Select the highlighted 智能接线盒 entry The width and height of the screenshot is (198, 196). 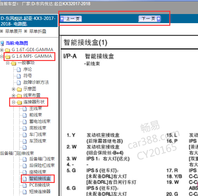point(40,178)
